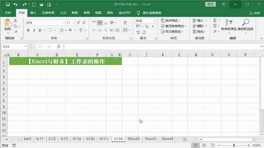This screenshot has height=148, width=264.
Task: Select the Sheet2 sheet tab
Action: click(133, 139)
